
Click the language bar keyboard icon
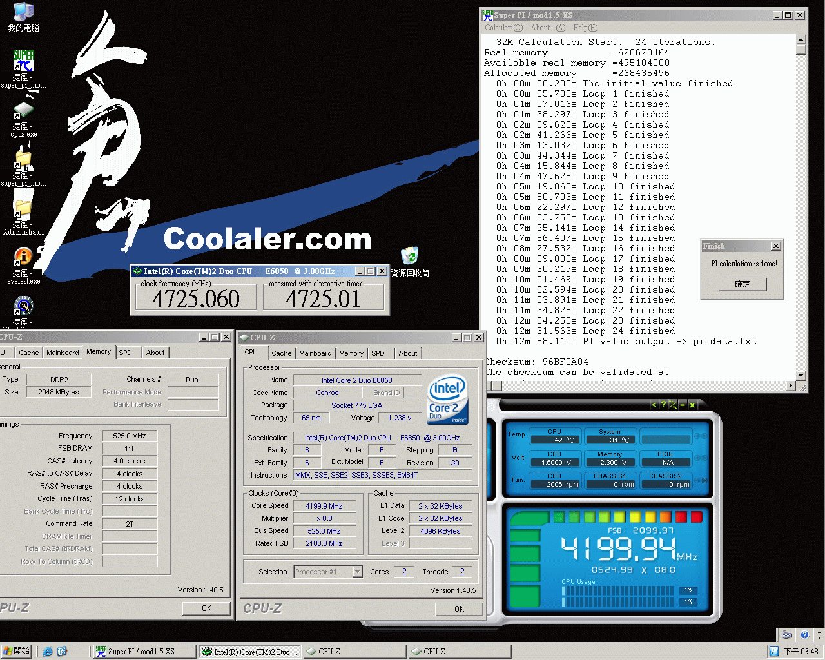(787, 635)
